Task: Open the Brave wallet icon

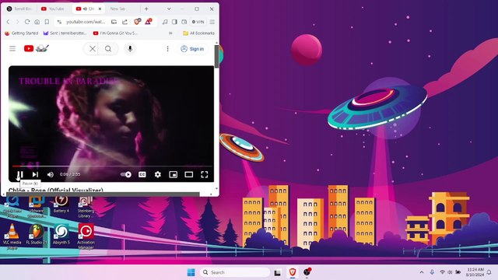Action: (184, 22)
